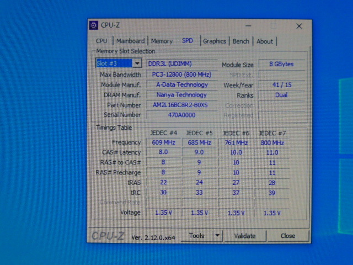Click the 761 MHz frequency cell
Image resolution: width=353 pixels, height=265 pixels.
point(236,143)
